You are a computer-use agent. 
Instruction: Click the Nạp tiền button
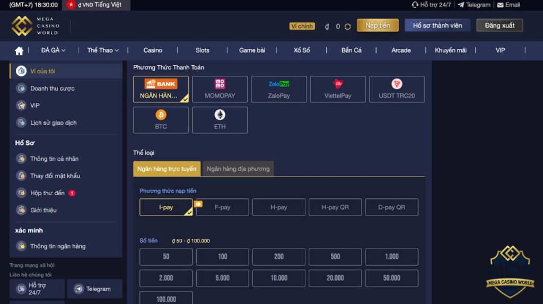click(x=378, y=25)
